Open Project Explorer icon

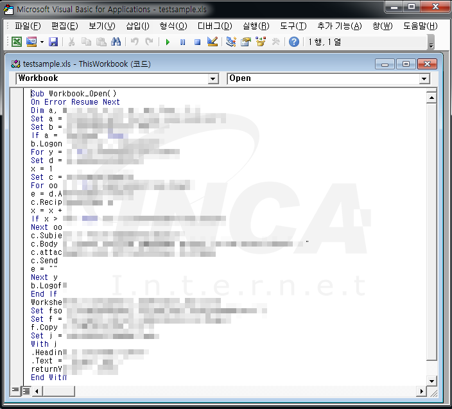pos(231,42)
